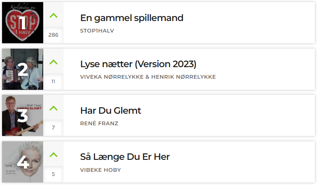The height and width of the screenshot is (185, 317).
Task: Click the 286 vote count box
Action: point(54,35)
